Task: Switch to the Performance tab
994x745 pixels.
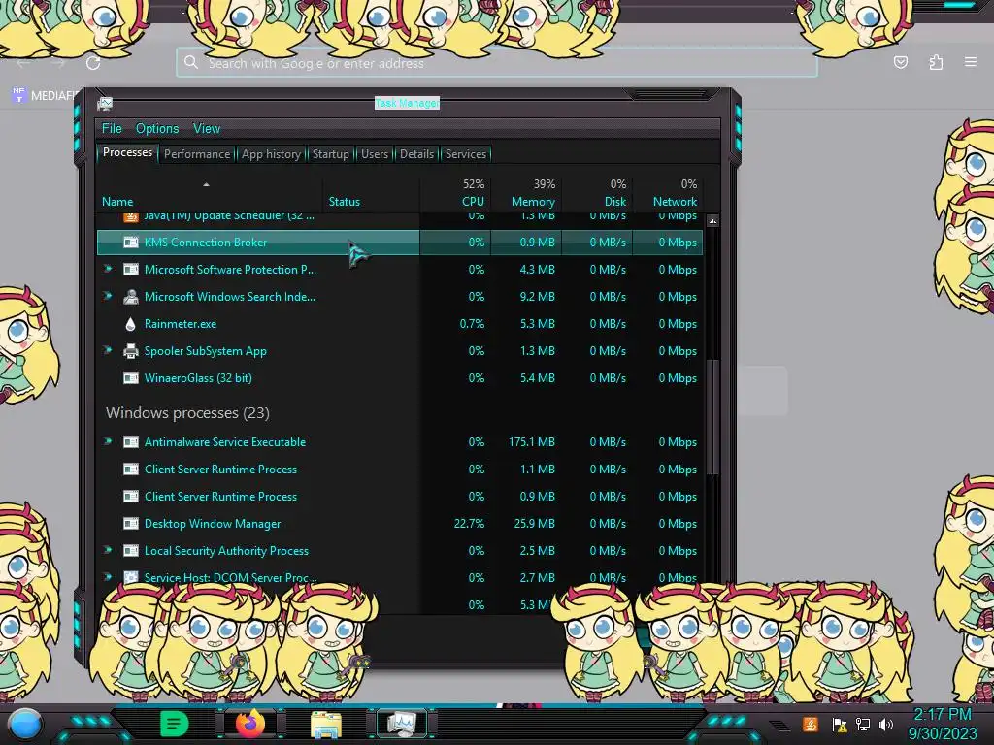Action: click(197, 154)
